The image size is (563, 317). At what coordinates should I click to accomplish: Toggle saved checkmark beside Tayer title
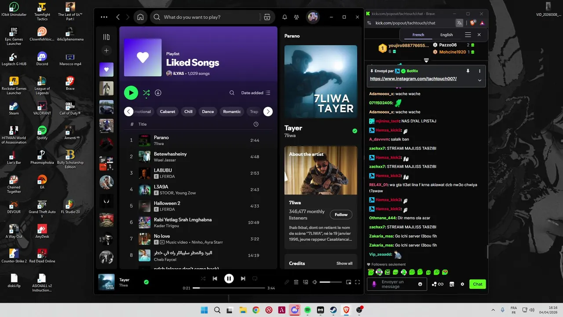click(355, 131)
